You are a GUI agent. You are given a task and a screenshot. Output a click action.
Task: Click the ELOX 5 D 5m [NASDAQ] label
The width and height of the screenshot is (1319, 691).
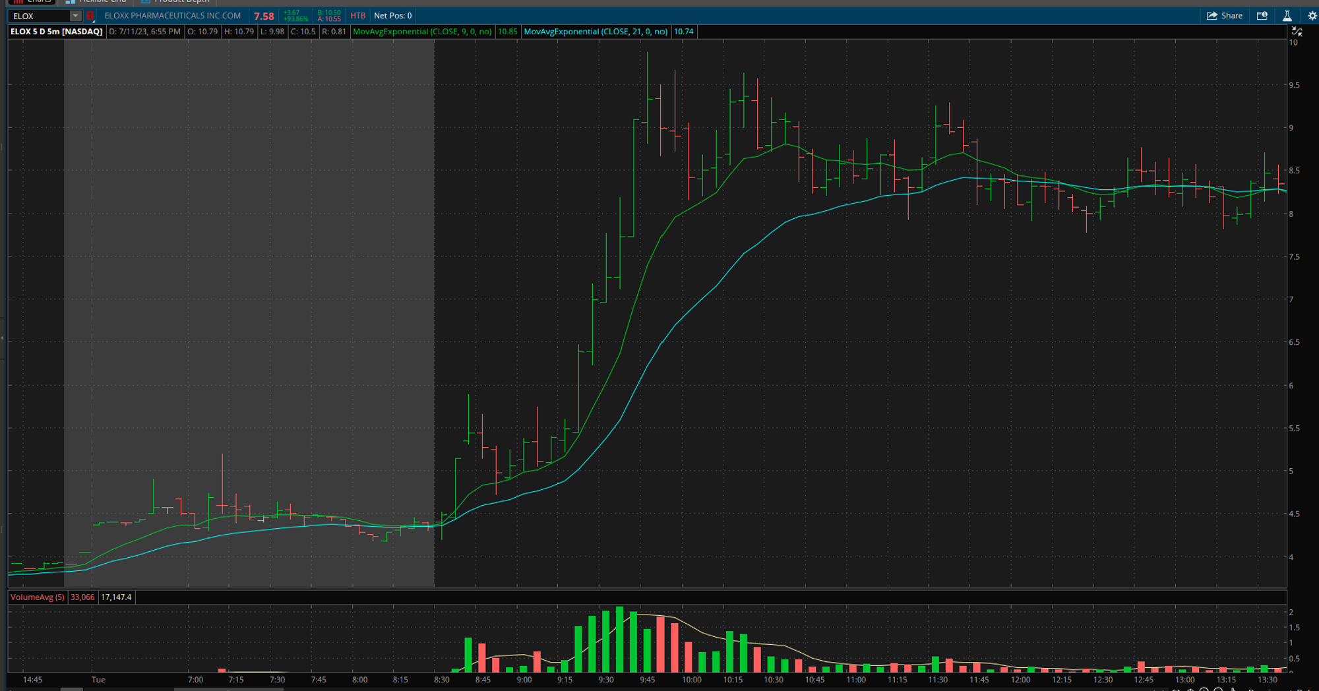tap(57, 32)
